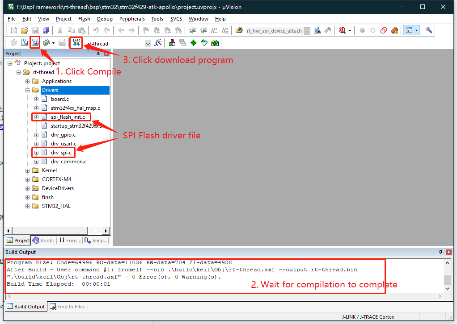Expand the Applications folder in tree
The width and height of the screenshot is (457, 324).
pos(28,81)
